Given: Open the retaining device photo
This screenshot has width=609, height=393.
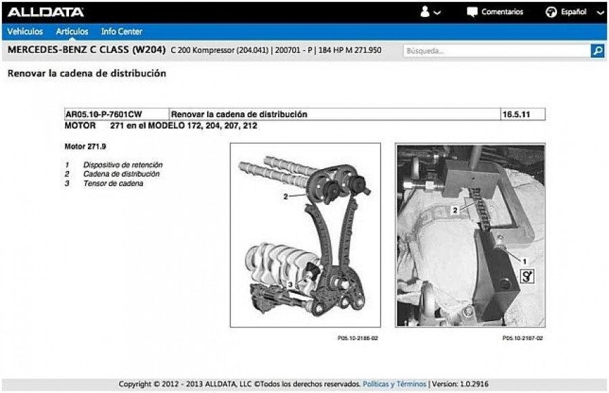Looking at the screenshot, I should tap(470, 235).
